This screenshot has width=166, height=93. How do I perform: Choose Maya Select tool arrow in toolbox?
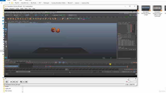(x=6, y=22)
